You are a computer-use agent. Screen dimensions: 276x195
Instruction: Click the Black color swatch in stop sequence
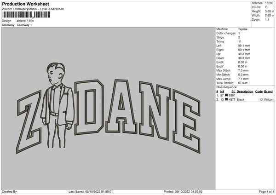click(226, 99)
